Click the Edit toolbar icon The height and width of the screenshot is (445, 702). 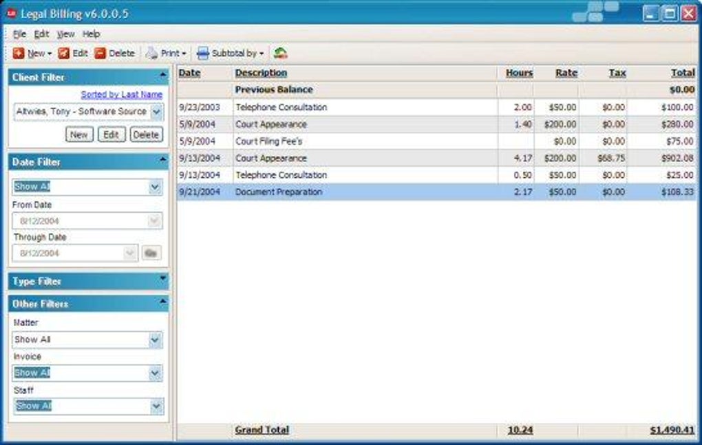pos(64,53)
